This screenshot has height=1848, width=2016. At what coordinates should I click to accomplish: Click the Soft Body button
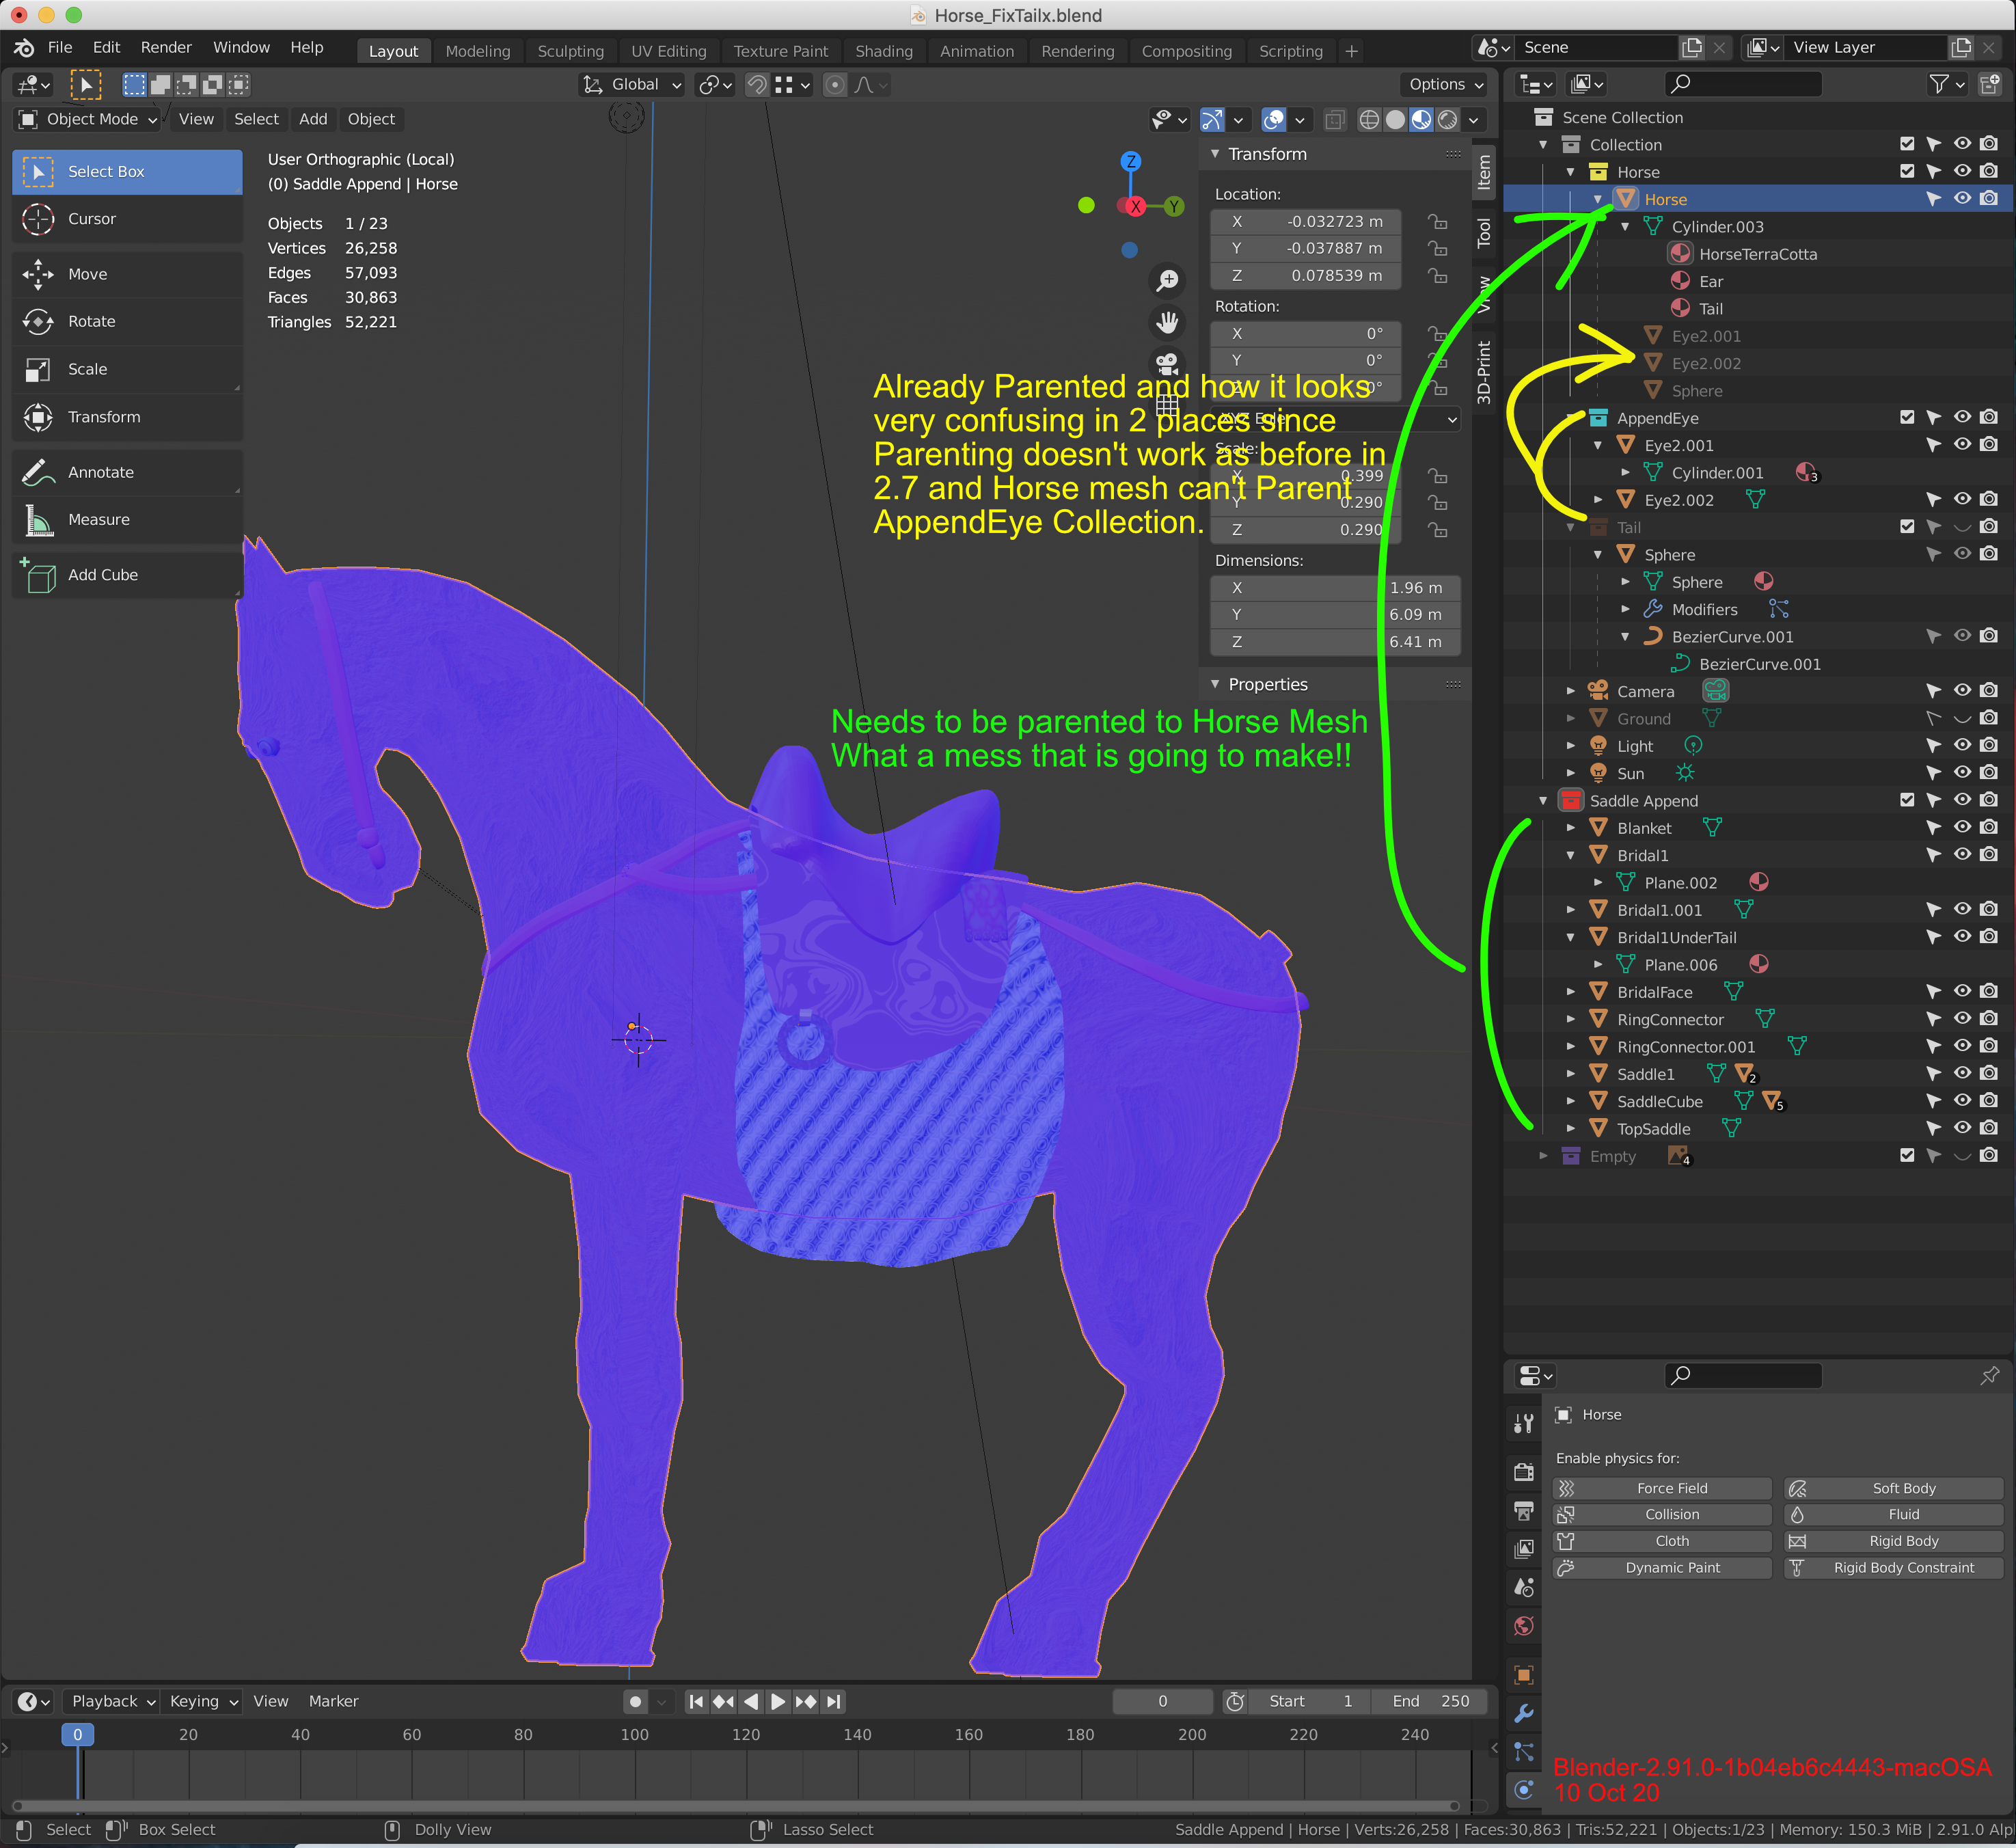pyautogui.click(x=1894, y=1488)
